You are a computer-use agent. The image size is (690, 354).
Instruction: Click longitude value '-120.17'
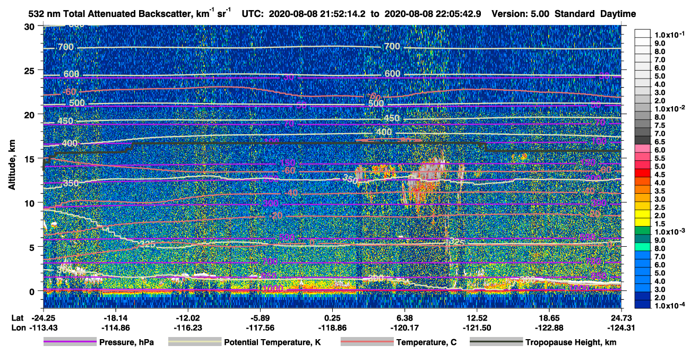(x=405, y=327)
